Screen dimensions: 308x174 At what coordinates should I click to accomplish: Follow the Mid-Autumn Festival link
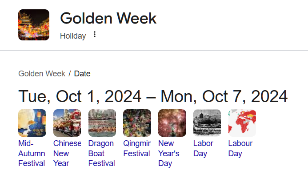tap(32, 154)
